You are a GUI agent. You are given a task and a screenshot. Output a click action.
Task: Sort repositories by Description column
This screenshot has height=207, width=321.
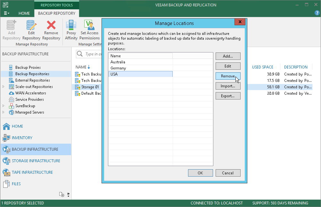tap(296, 67)
